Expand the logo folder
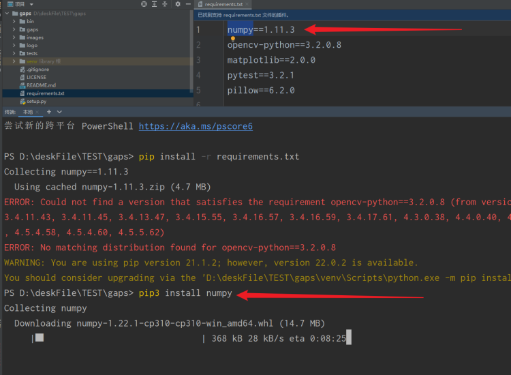The image size is (511, 375). [x=14, y=45]
